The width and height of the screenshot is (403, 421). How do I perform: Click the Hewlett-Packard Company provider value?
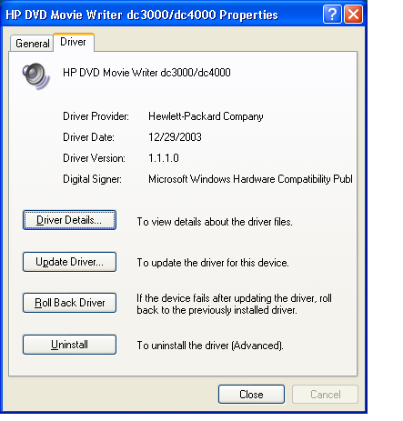206,116
